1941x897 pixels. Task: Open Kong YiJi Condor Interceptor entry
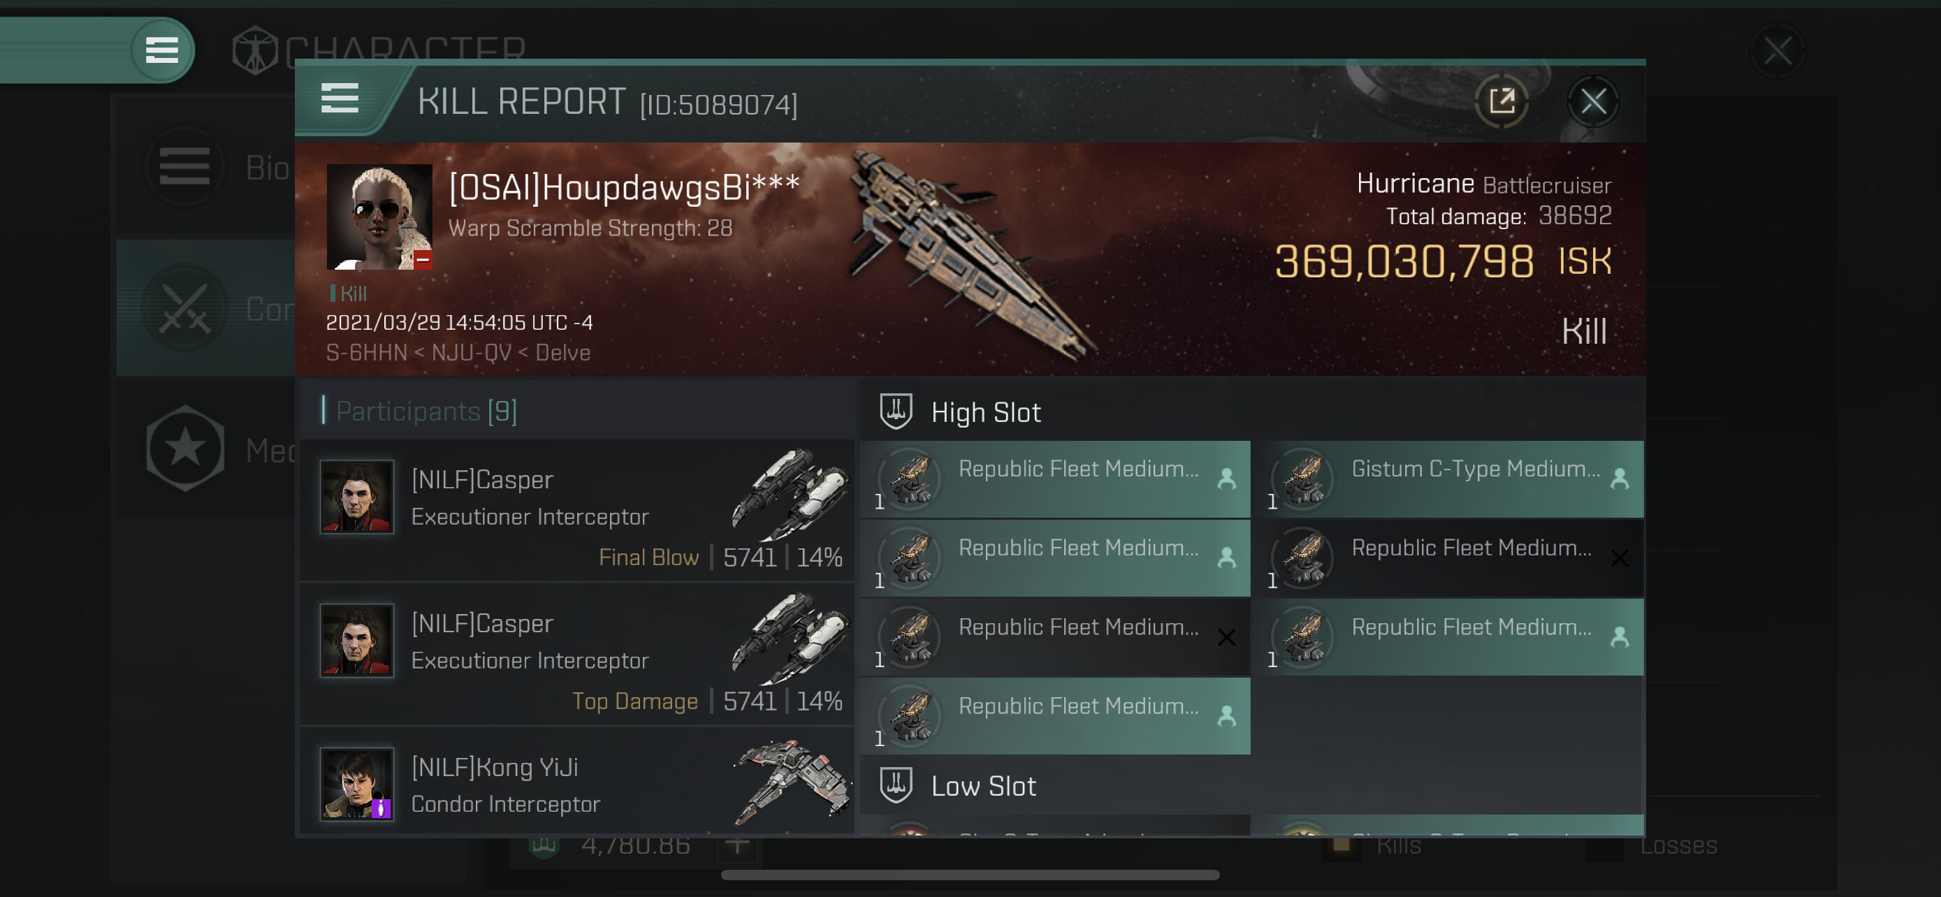coord(577,784)
